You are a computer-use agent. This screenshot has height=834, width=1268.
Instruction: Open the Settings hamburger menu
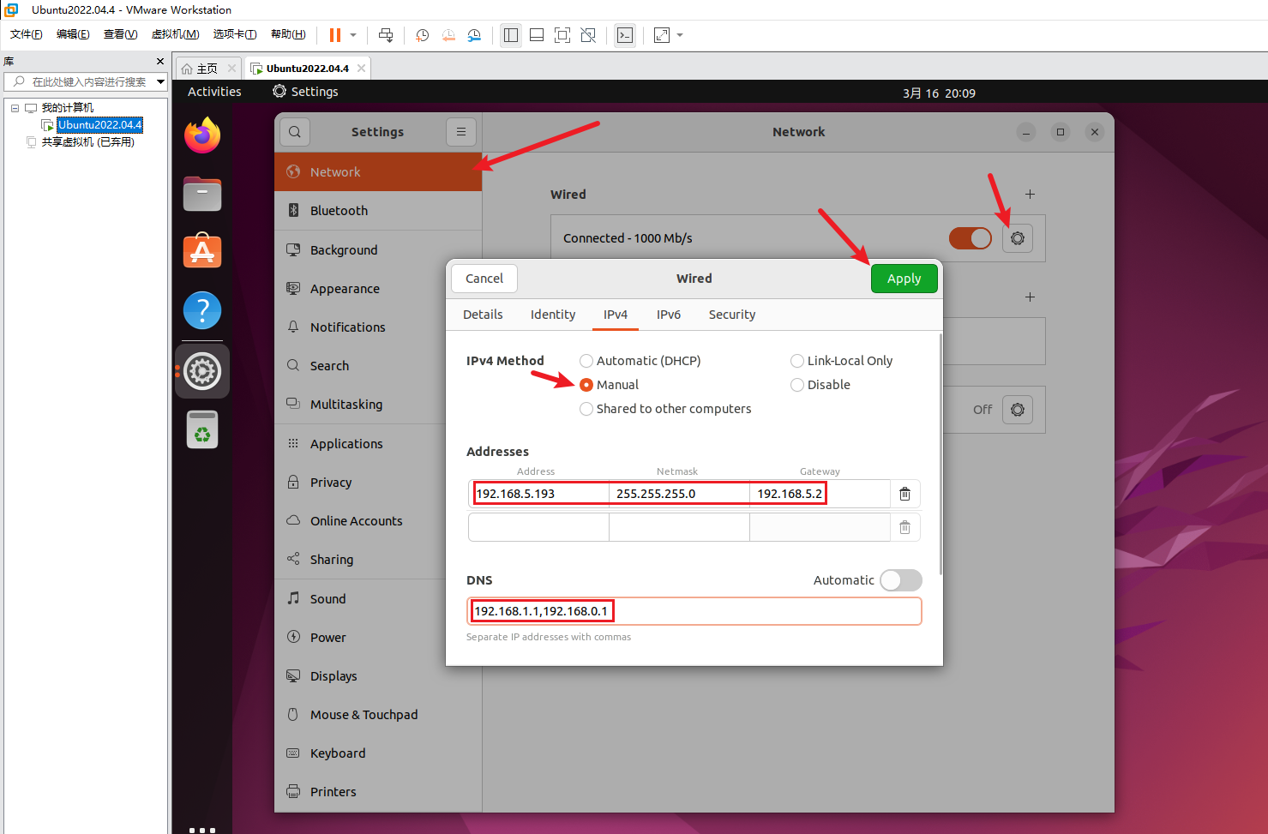pos(461,132)
